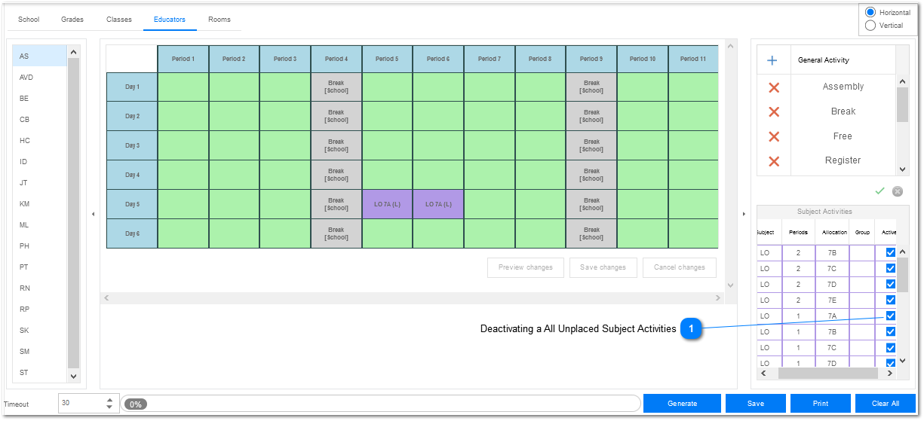Viewport: 924px width, 421px height.
Task: Select educator KM in the list
Action: coord(40,204)
